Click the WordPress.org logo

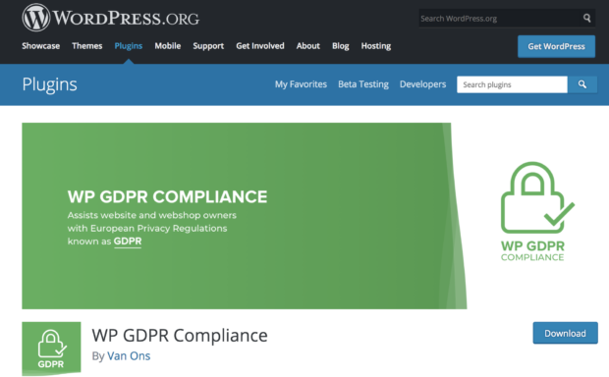click(x=111, y=18)
